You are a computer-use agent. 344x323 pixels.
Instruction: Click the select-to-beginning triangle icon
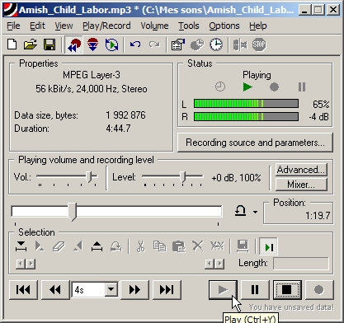click(40, 246)
